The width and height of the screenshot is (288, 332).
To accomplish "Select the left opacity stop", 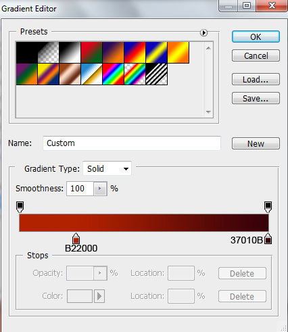I will [20, 207].
